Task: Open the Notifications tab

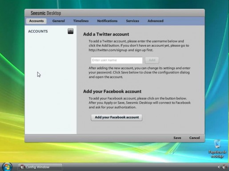Action: point(107,21)
